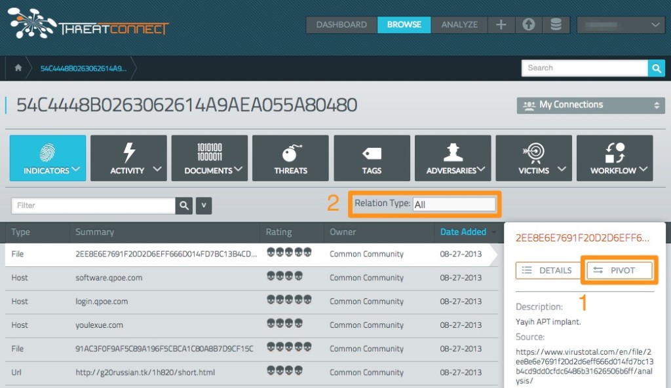
Task: Sort by the Type column header
Action: coord(20,232)
